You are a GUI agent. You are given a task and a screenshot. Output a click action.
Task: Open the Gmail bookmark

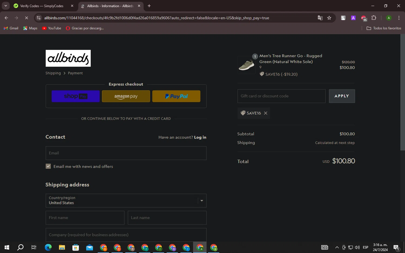(11, 28)
